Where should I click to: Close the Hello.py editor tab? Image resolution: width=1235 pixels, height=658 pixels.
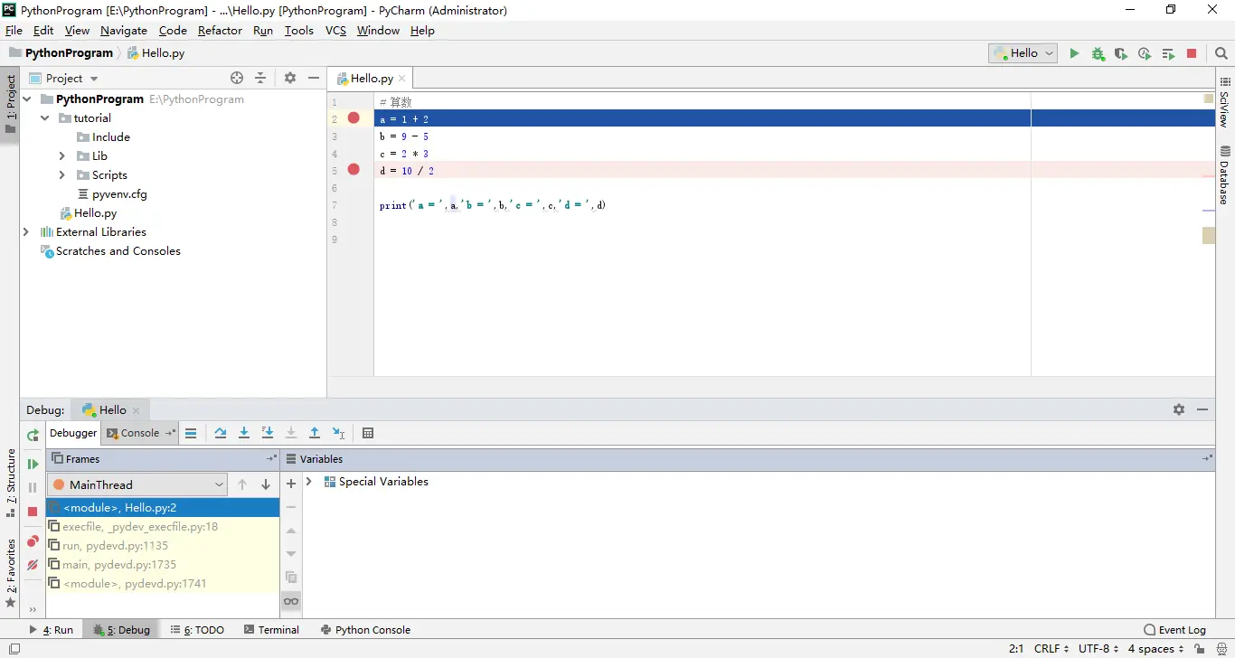[x=402, y=79]
